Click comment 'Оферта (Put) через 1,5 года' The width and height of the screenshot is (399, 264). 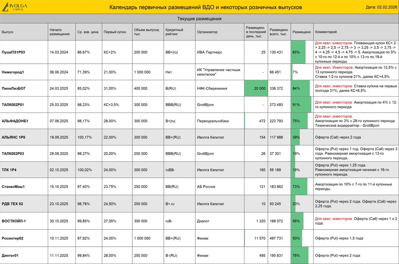[x=339, y=238]
